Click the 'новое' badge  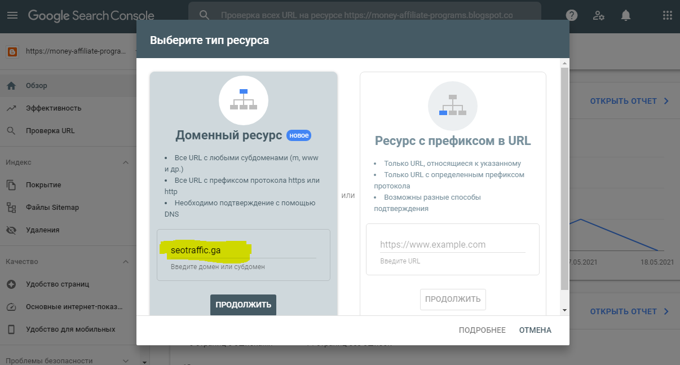click(x=299, y=135)
